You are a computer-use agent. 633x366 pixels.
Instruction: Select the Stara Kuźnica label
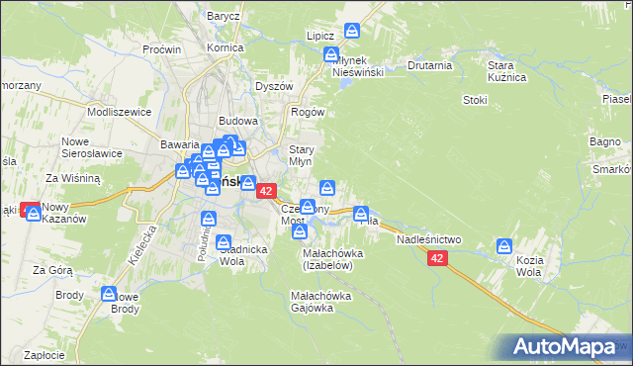[507, 71]
